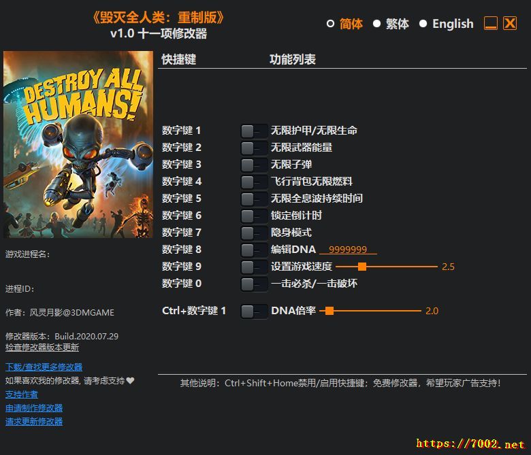The width and height of the screenshot is (531, 455).
Task: Toggle 无限护甲/无限生命 switch
Action: click(x=254, y=131)
